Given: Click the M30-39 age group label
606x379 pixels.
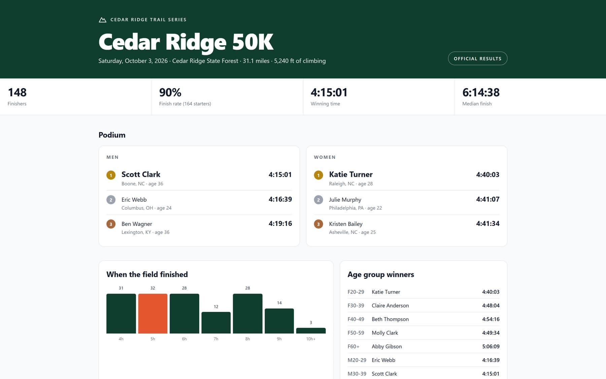Looking at the screenshot, I should pyautogui.click(x=357, y=374).
